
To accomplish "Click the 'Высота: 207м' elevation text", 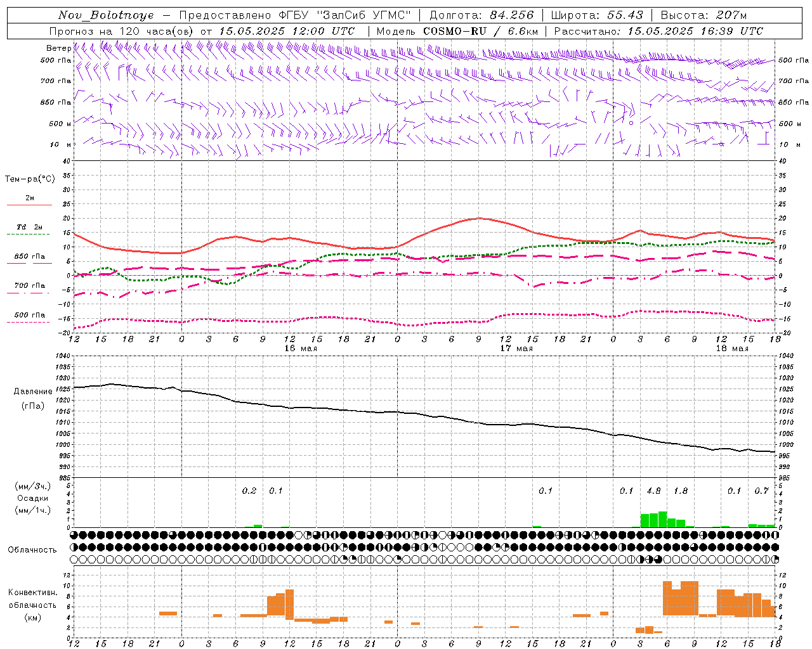I will pos(704,15).
